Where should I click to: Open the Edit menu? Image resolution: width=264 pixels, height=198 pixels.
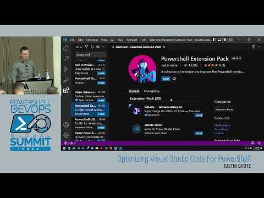[80, 40]
